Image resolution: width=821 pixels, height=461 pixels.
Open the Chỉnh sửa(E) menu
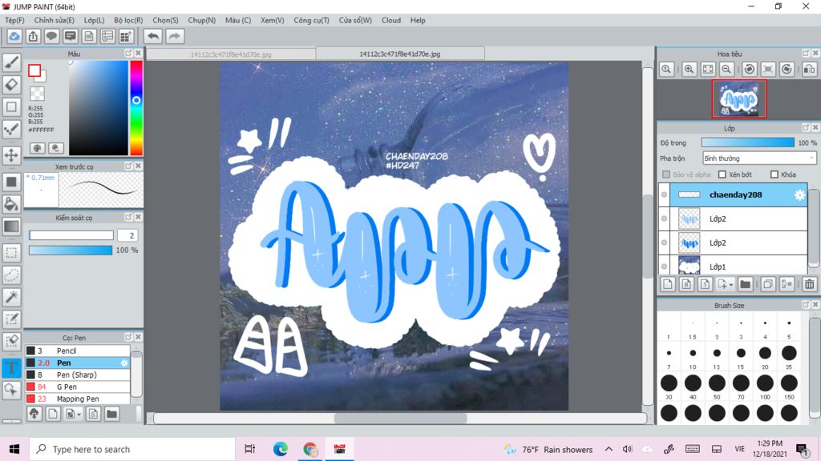[54, 20]
